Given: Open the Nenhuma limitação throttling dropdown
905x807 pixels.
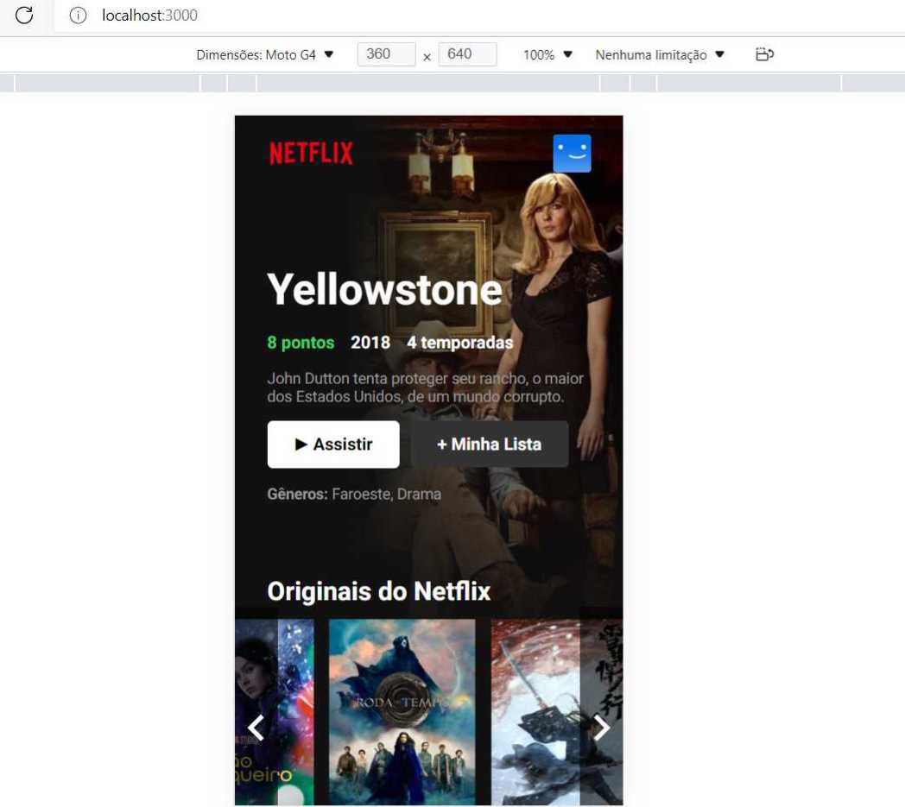Looking at the screenshot, I should [659, 54].
